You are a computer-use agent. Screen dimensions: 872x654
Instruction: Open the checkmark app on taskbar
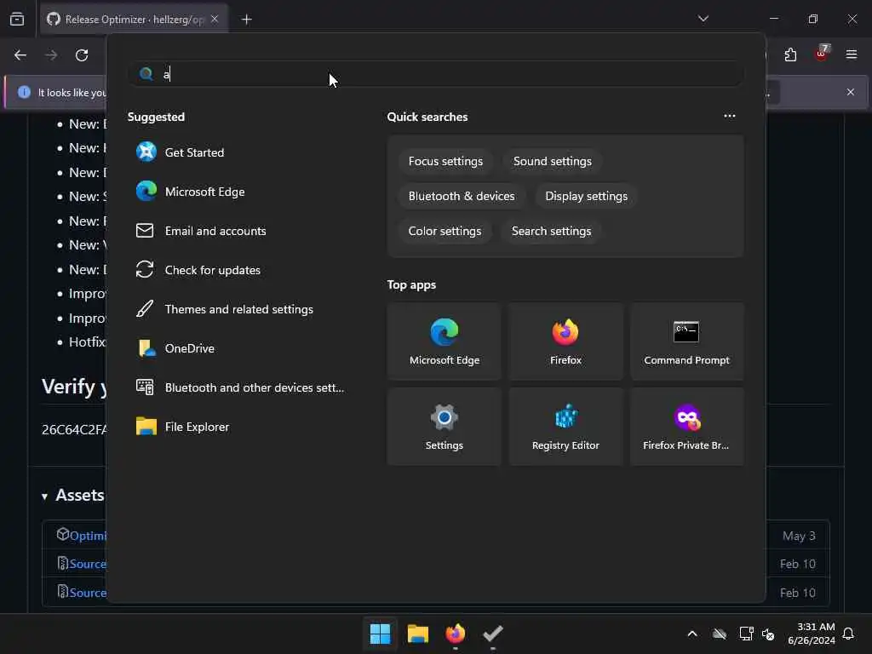[x=493, y=634]
